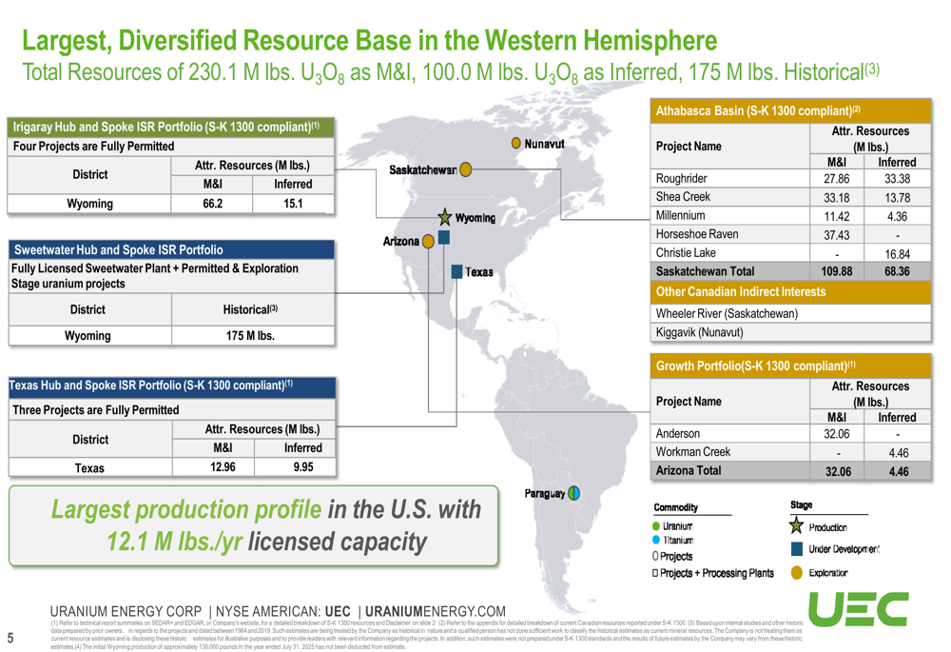Click the 13.78 Inferred value for Shea Creek
This screenshot has height=652, width=951.
[897, 197]
